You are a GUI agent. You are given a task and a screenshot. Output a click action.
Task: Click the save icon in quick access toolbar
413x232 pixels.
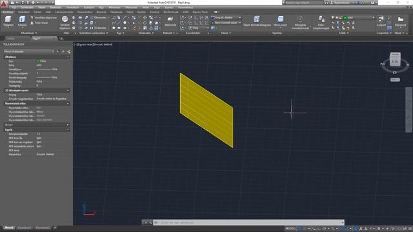23,3
